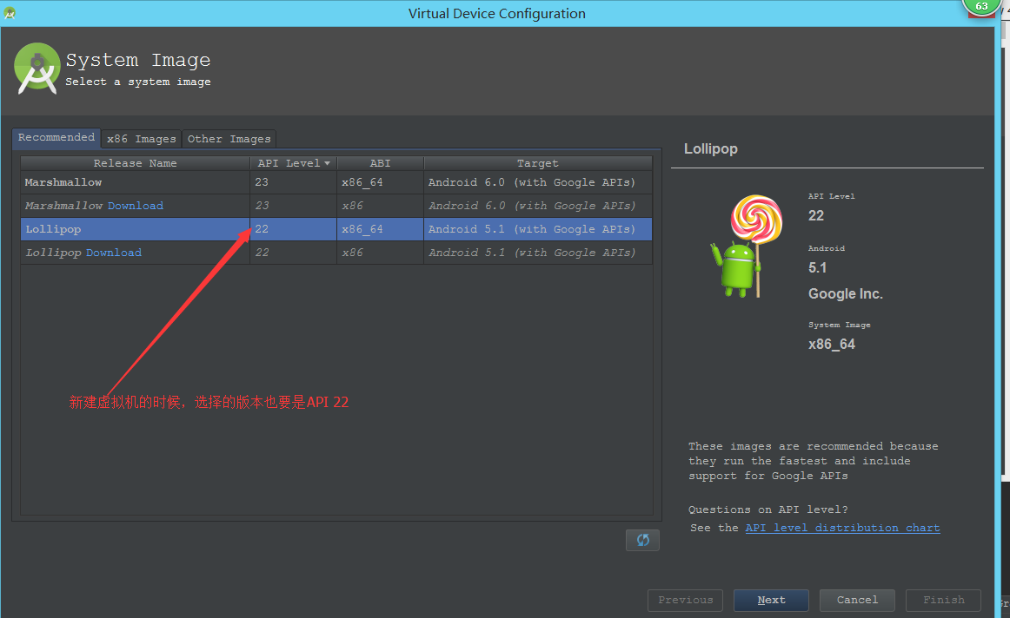Click the disabled Previous button

[685, 600]
